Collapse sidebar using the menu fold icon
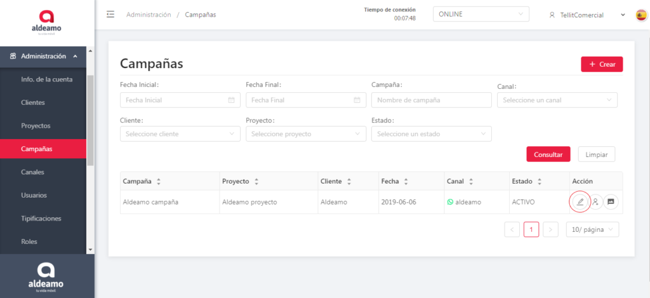The image size is (650, 298). point(110,15)
